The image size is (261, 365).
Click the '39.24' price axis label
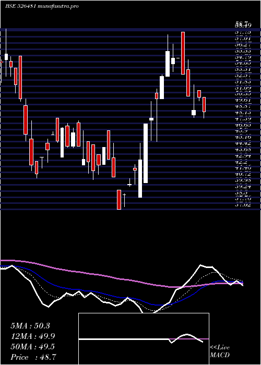click(x=243, y=186)
